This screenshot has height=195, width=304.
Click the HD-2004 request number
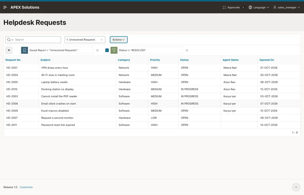[x=12, y=75]
